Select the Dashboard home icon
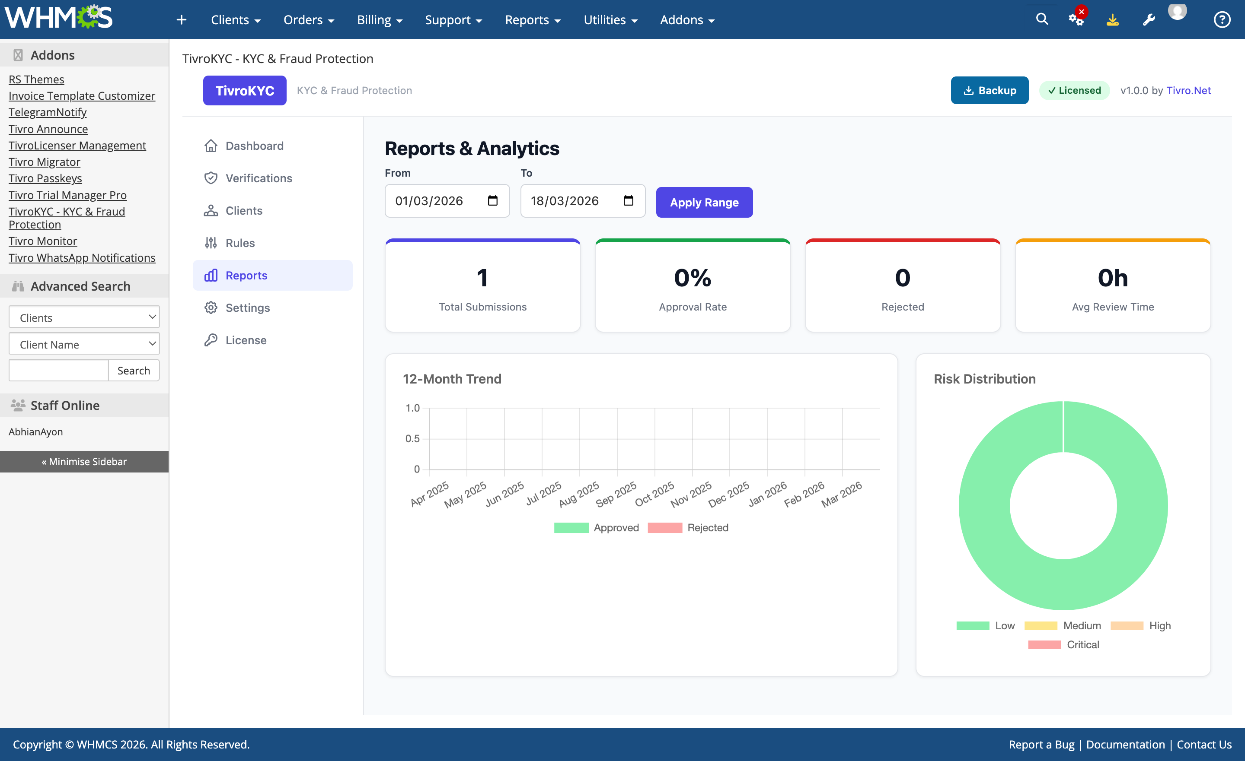1245x761 pixels. pos(211,146)
